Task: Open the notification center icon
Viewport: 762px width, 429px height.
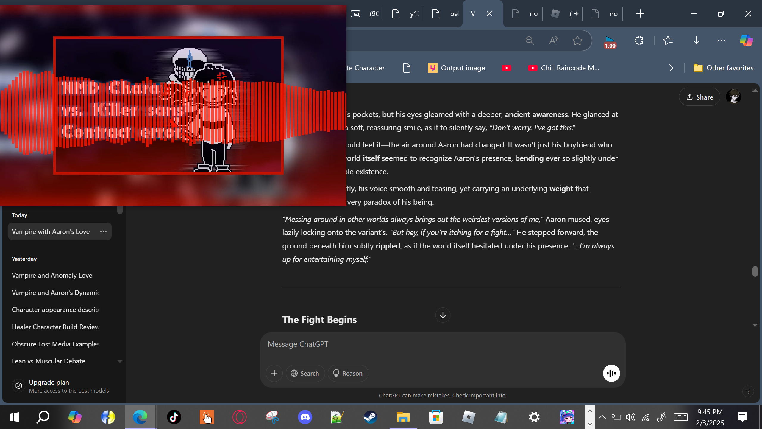Action: pyautogui.click(x=742, y=417)
